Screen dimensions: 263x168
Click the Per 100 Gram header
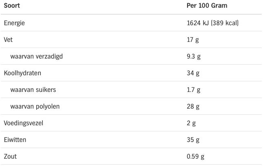207,6
